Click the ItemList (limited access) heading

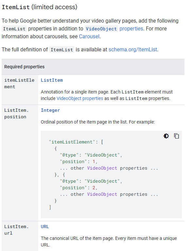pyautogui.click(x=39, y=7)
